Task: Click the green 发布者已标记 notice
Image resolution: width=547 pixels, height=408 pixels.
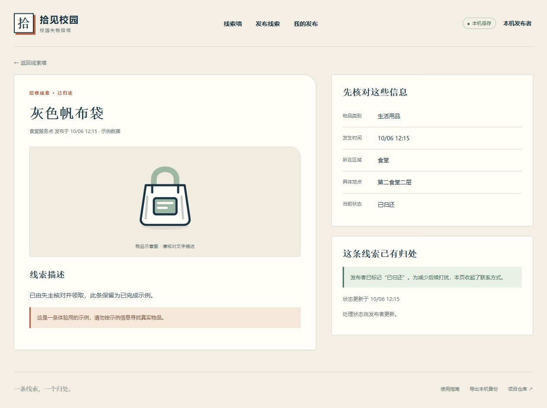Action: pos(432,277)
